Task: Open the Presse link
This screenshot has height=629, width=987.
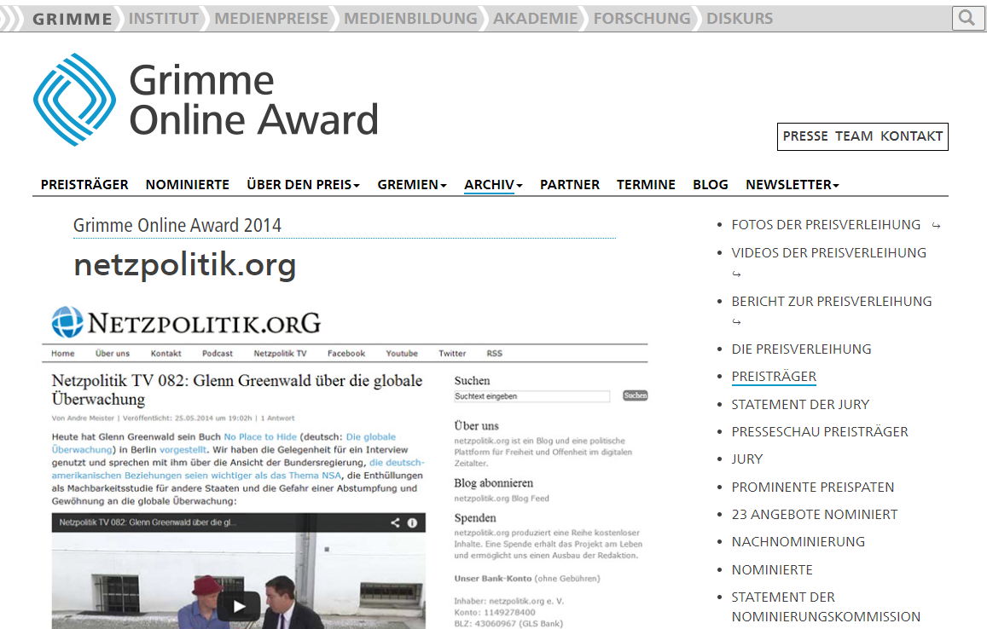Action: click(805, 136)
